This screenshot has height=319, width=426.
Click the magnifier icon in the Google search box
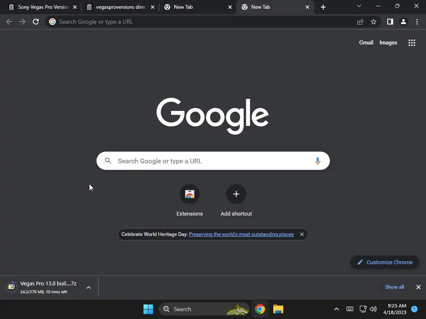[x=108, y=161]
